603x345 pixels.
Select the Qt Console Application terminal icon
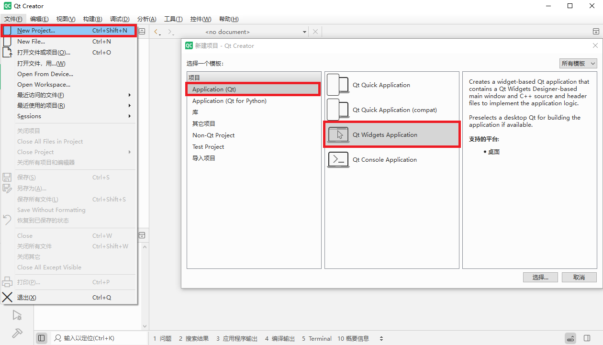338,159
